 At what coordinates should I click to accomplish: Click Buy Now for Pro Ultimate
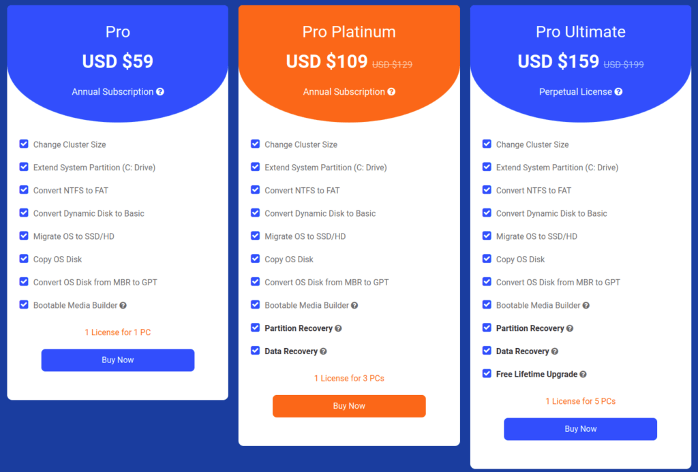[x=581, y=429]
